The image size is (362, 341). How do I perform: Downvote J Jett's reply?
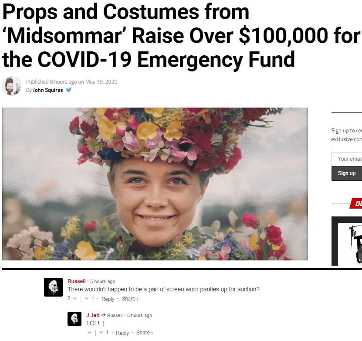(x=101, y=333)
